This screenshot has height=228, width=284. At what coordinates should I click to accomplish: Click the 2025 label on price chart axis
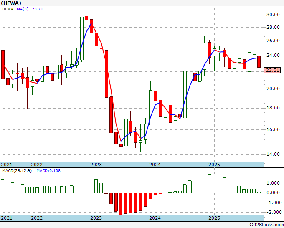(x=214, y=165)
